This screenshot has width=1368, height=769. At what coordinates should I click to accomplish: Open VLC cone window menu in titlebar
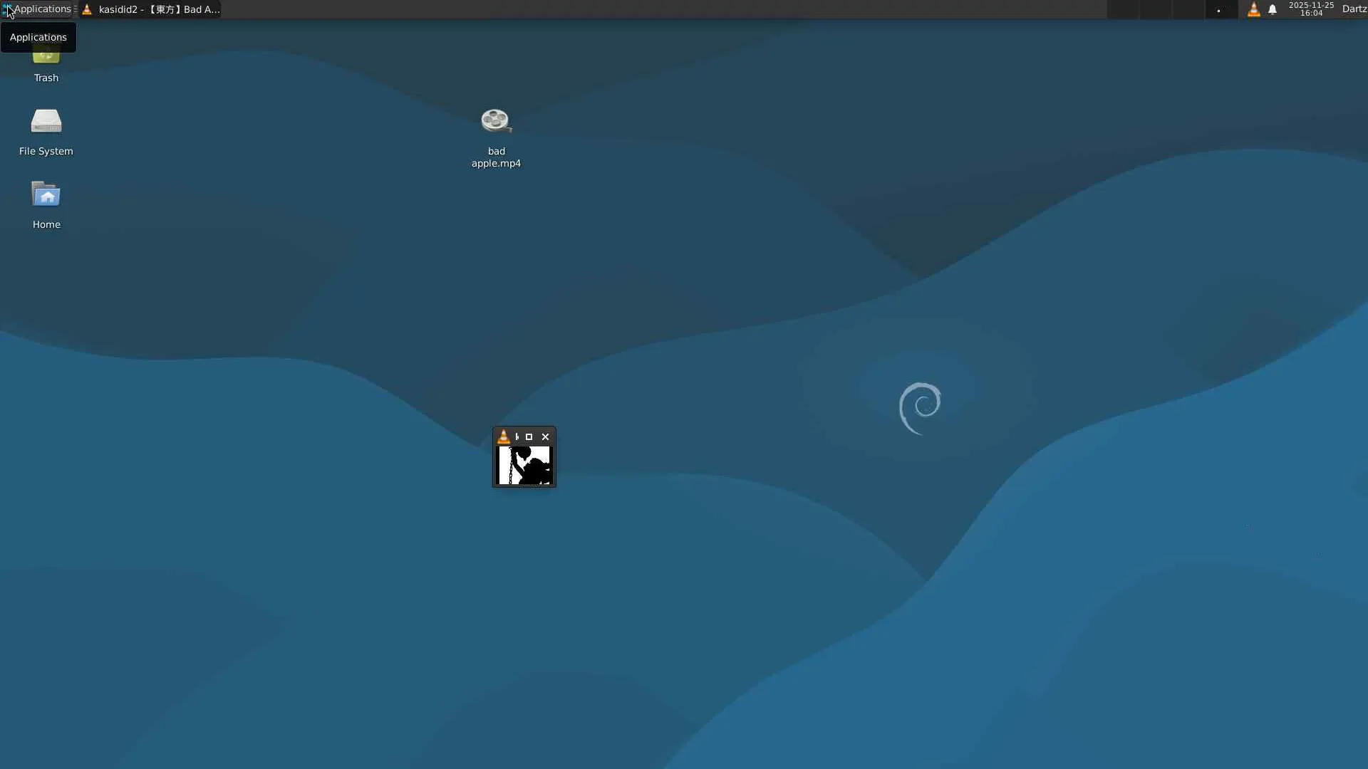pyautogui.click(x=504, y=437)
